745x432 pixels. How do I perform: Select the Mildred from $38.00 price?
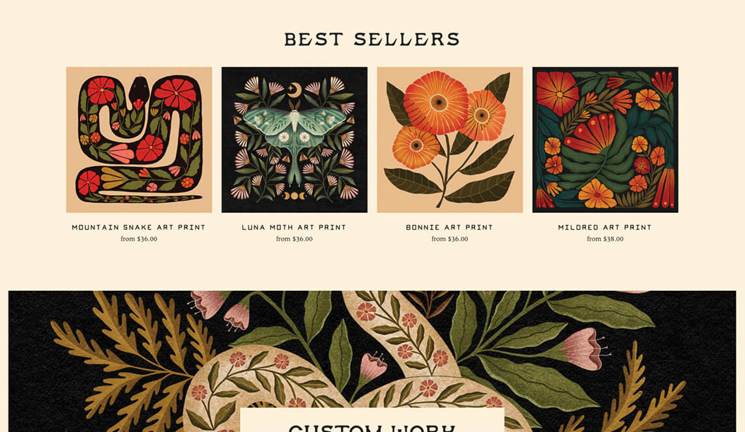(605, 239)
